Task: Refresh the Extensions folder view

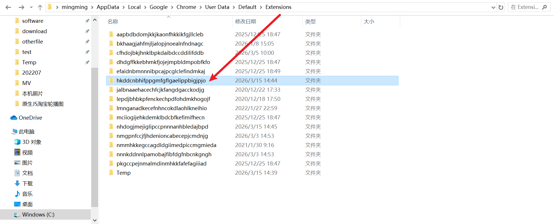Action: tap(501, 7)
